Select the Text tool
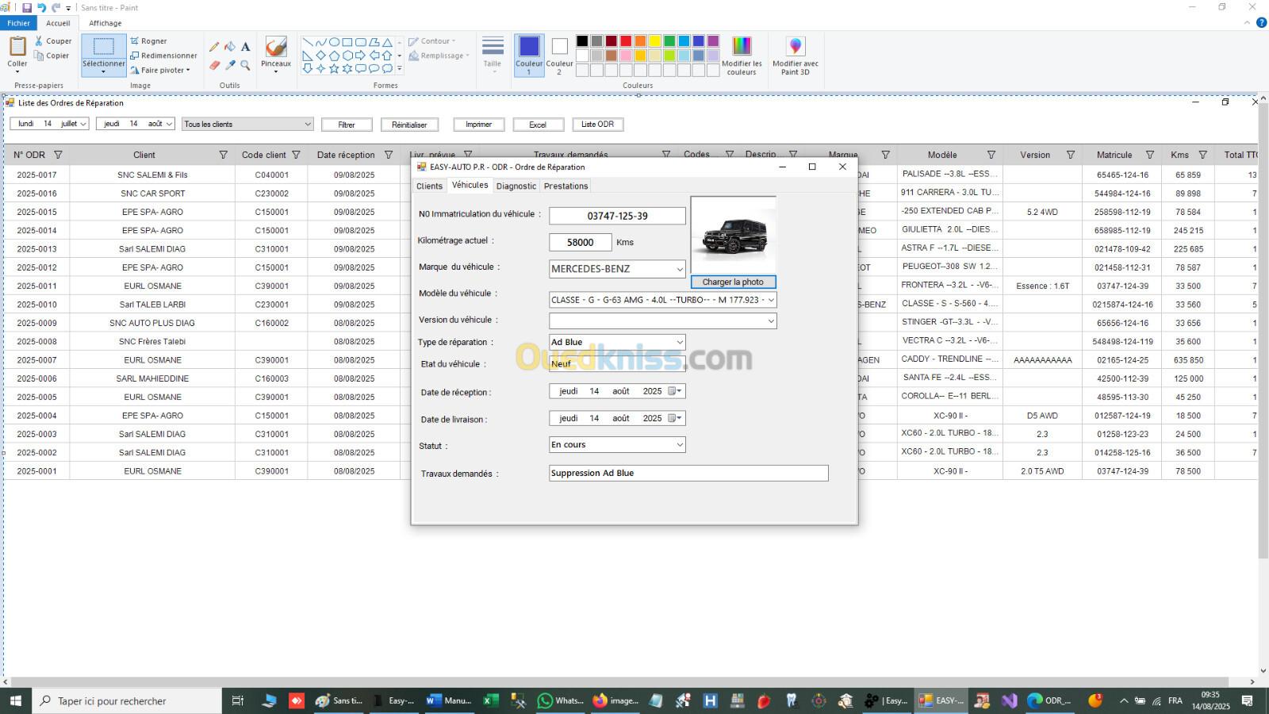Screen dimensions: 1269x714 [x=245, y=47]
